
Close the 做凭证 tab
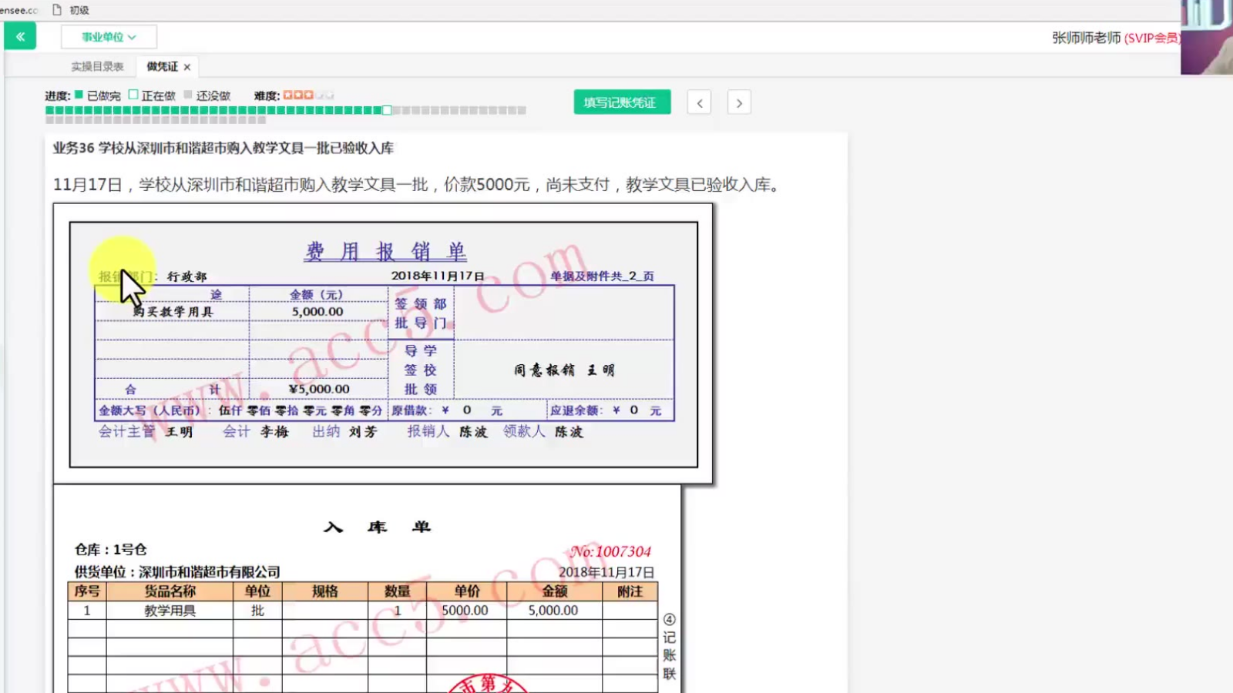(187, 68)
